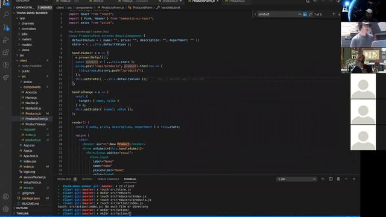Open .gitignore in the explorer
The width and height of the screenshot is (386, 217).
coord(28,193)
